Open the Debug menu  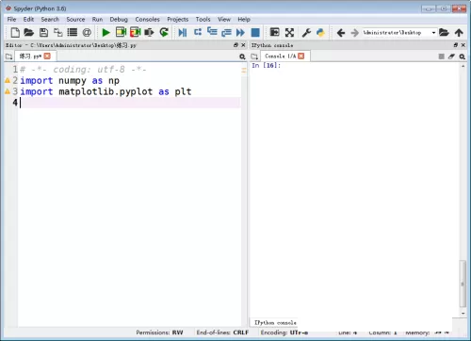(119, 20)
